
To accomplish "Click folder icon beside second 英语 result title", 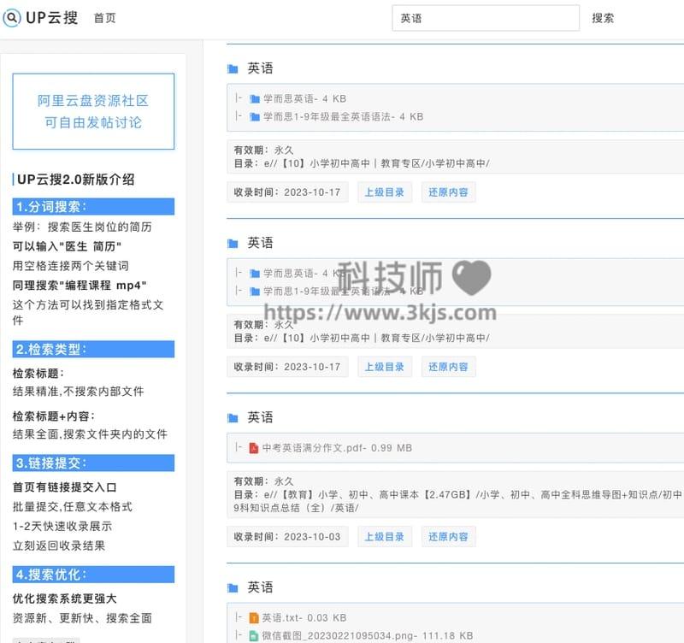I will pos(233,244).
